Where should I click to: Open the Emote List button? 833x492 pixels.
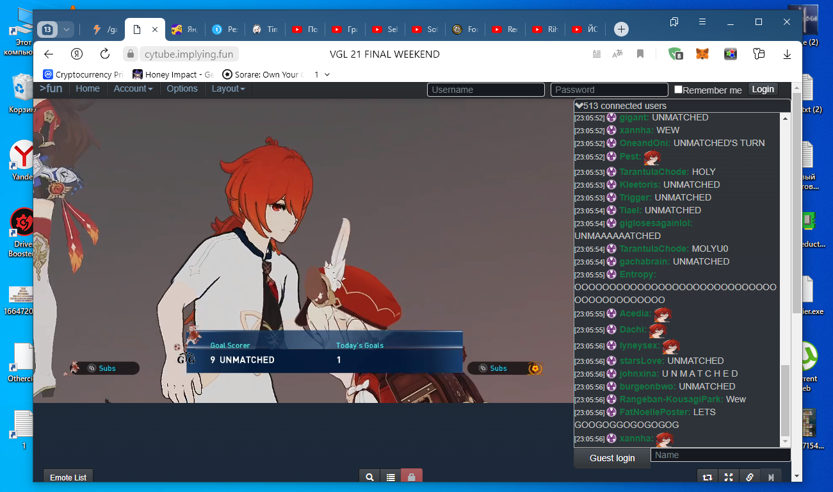(69, 477)
